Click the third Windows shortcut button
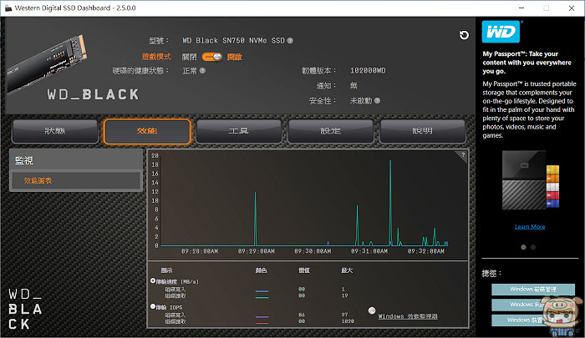 pyautogui.click(x=533, y=320)
